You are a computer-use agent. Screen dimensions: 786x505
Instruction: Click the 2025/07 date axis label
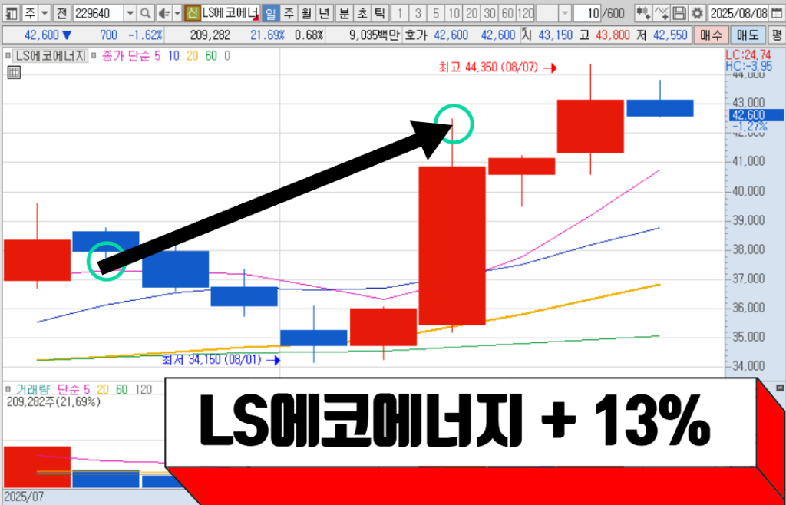24,497
